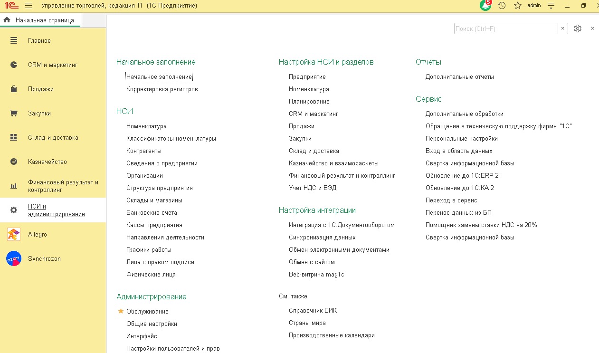Click the 1C logo icon

[10, 6]
